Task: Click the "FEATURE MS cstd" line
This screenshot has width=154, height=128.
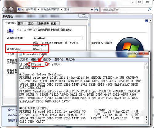Action: click(52, 111)
